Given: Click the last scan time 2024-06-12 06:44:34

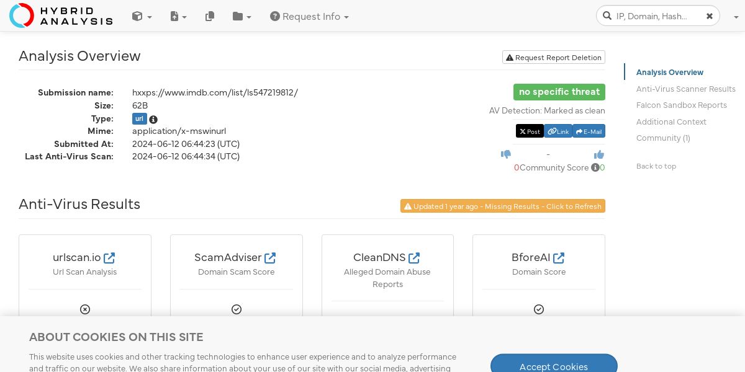Looking at the screenshot, I should (186, 156).
